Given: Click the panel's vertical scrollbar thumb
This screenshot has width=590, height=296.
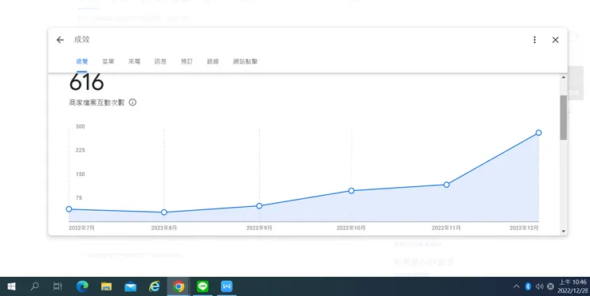Looking at the screenshot, I should [563, 118].
